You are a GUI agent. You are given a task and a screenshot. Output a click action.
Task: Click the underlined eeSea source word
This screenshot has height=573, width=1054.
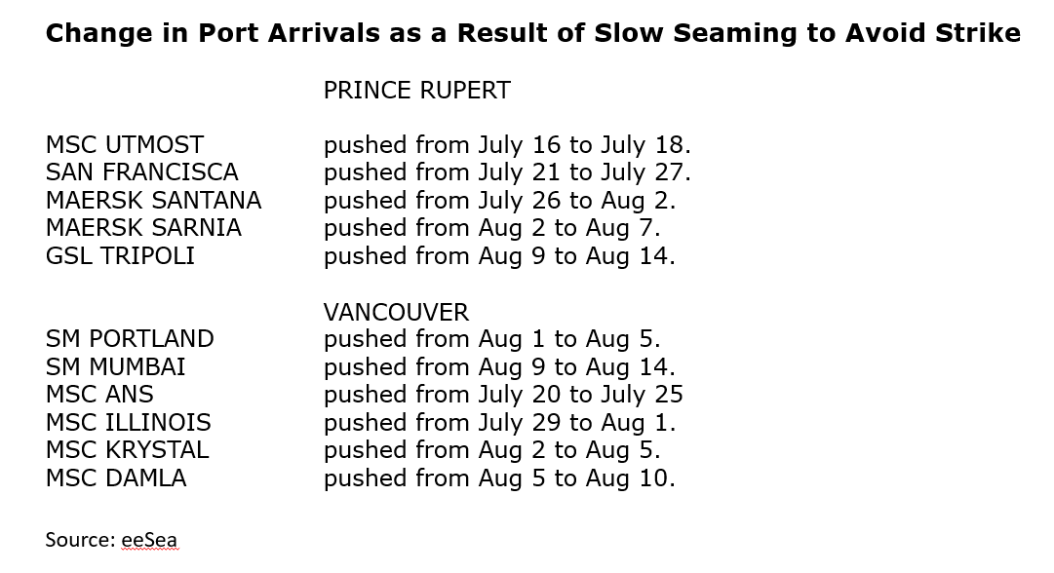pos(149,540)
